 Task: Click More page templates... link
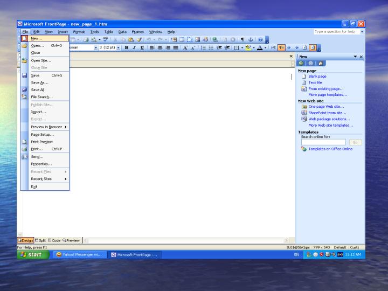point(328,95)
